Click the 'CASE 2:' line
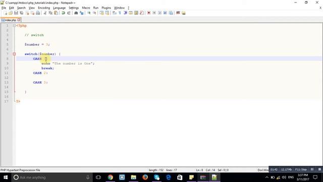Image resolution: width=323 pixels, height=182 pixels. (x=40, y=73)
